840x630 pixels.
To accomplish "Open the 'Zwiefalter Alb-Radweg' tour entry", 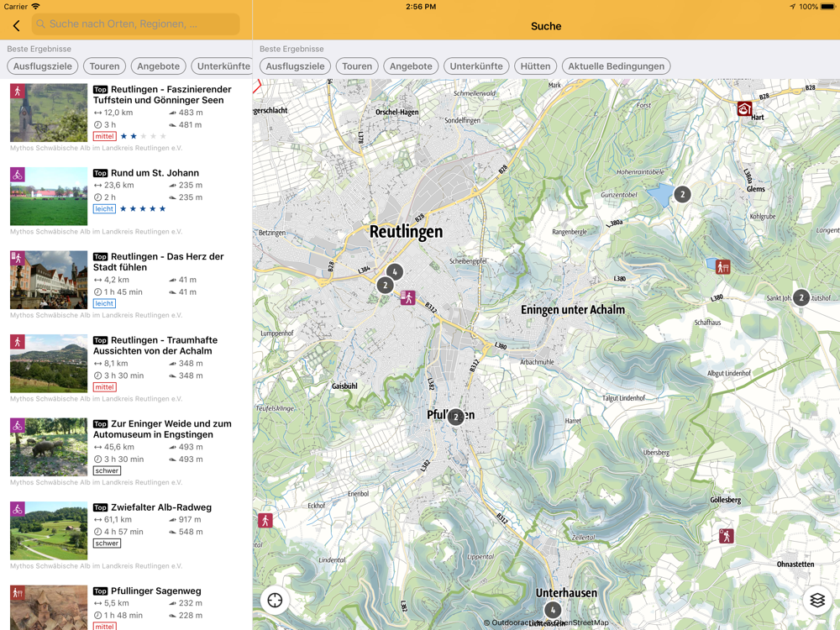I will coord(127,536).
